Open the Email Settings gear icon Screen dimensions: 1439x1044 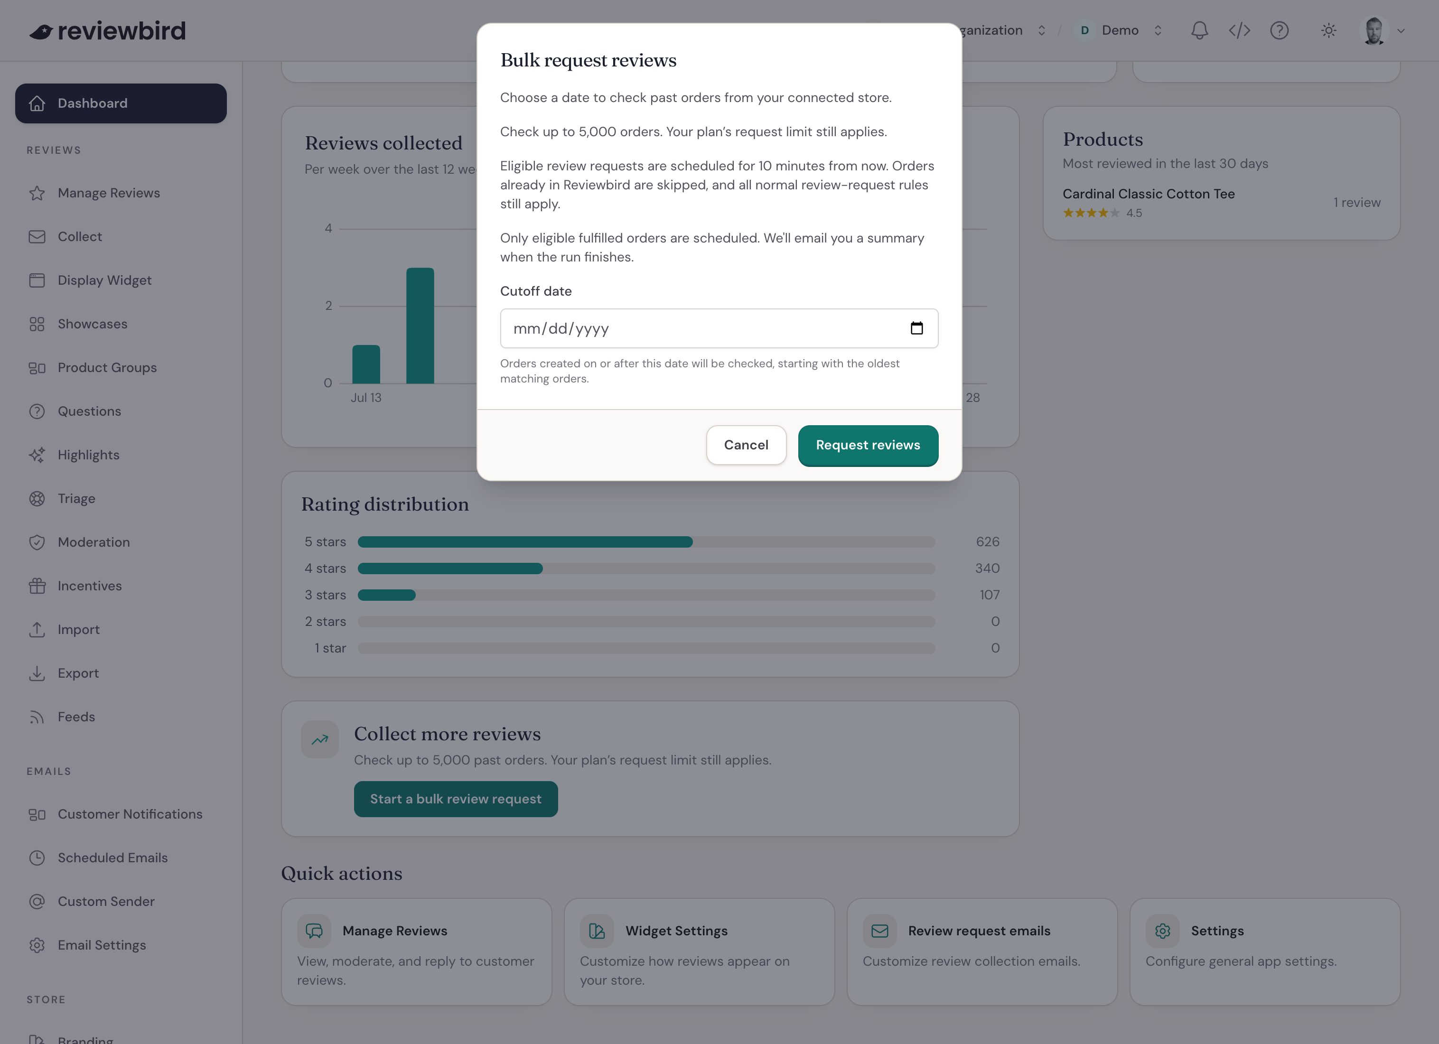pyautogui.click(x=37, y=946)
